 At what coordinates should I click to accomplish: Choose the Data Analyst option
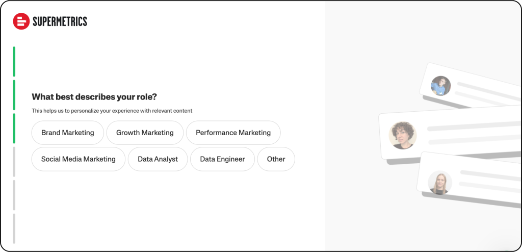click(158, 159)
